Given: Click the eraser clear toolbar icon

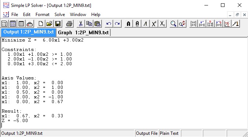Looking at the screenshot, I should pos(30,24).
